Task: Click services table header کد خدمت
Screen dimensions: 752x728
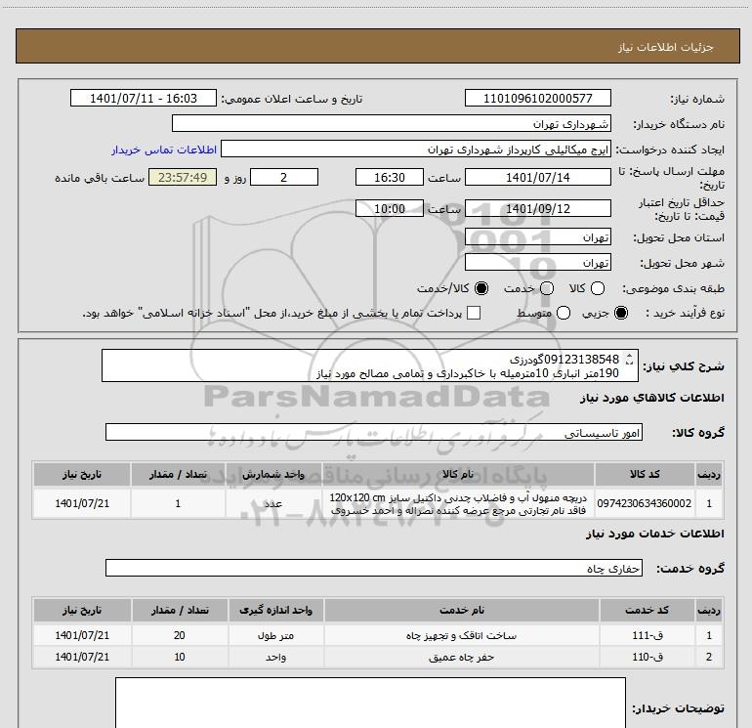Action: click(x=647, y=610)
